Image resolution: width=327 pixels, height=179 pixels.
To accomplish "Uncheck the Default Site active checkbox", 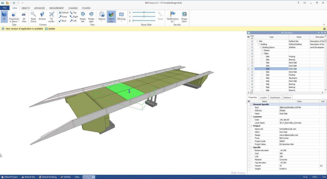I will pyautogui.click(x=252, y=41).
